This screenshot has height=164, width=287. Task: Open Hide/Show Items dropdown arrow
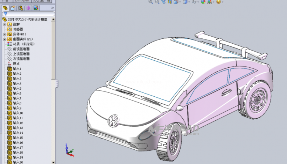(x=198, y=2)
